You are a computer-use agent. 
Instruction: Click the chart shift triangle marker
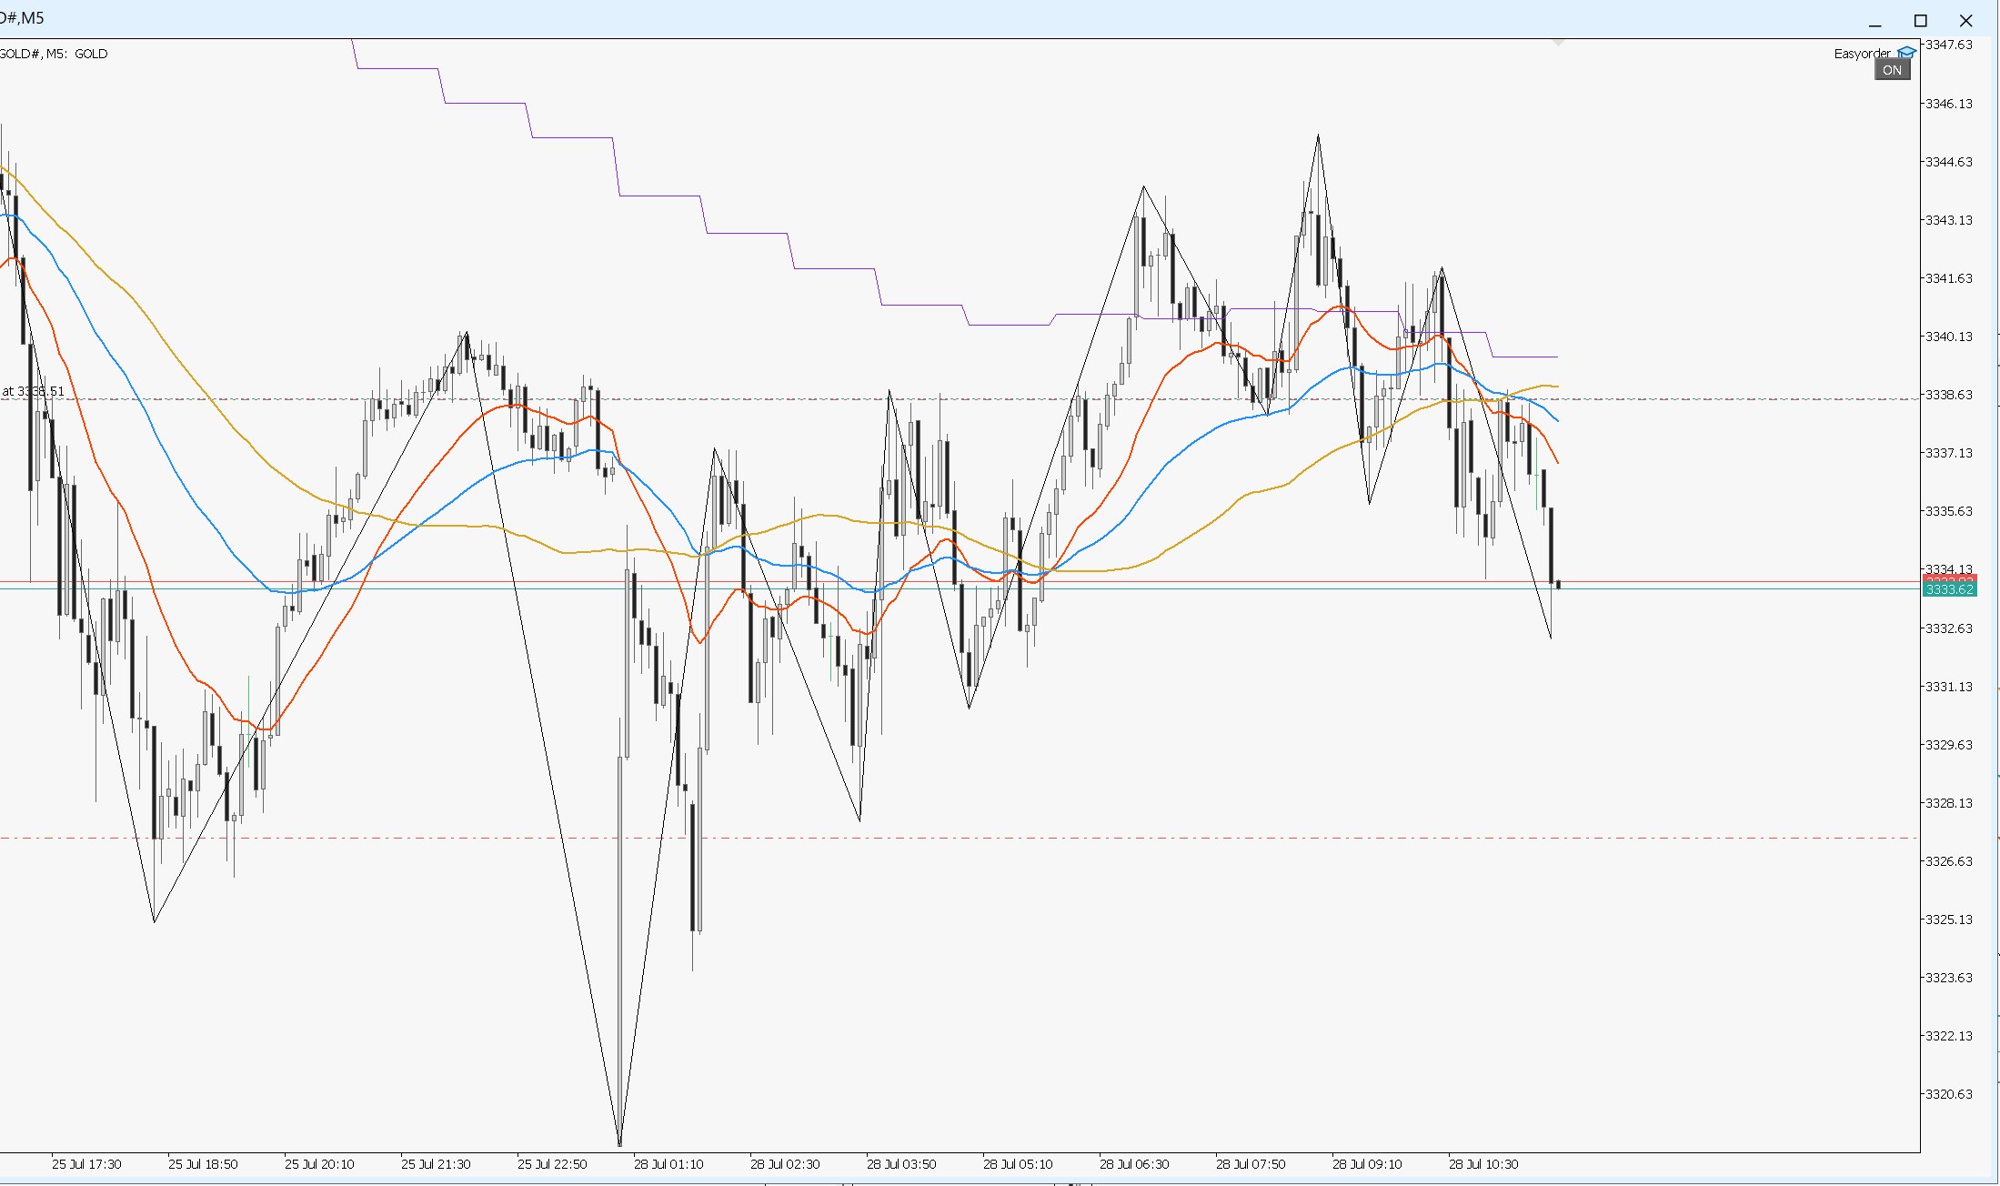tap(1558, 42)
